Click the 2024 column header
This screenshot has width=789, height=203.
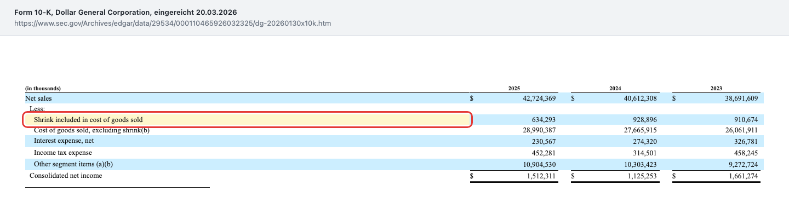pos(615,88)
